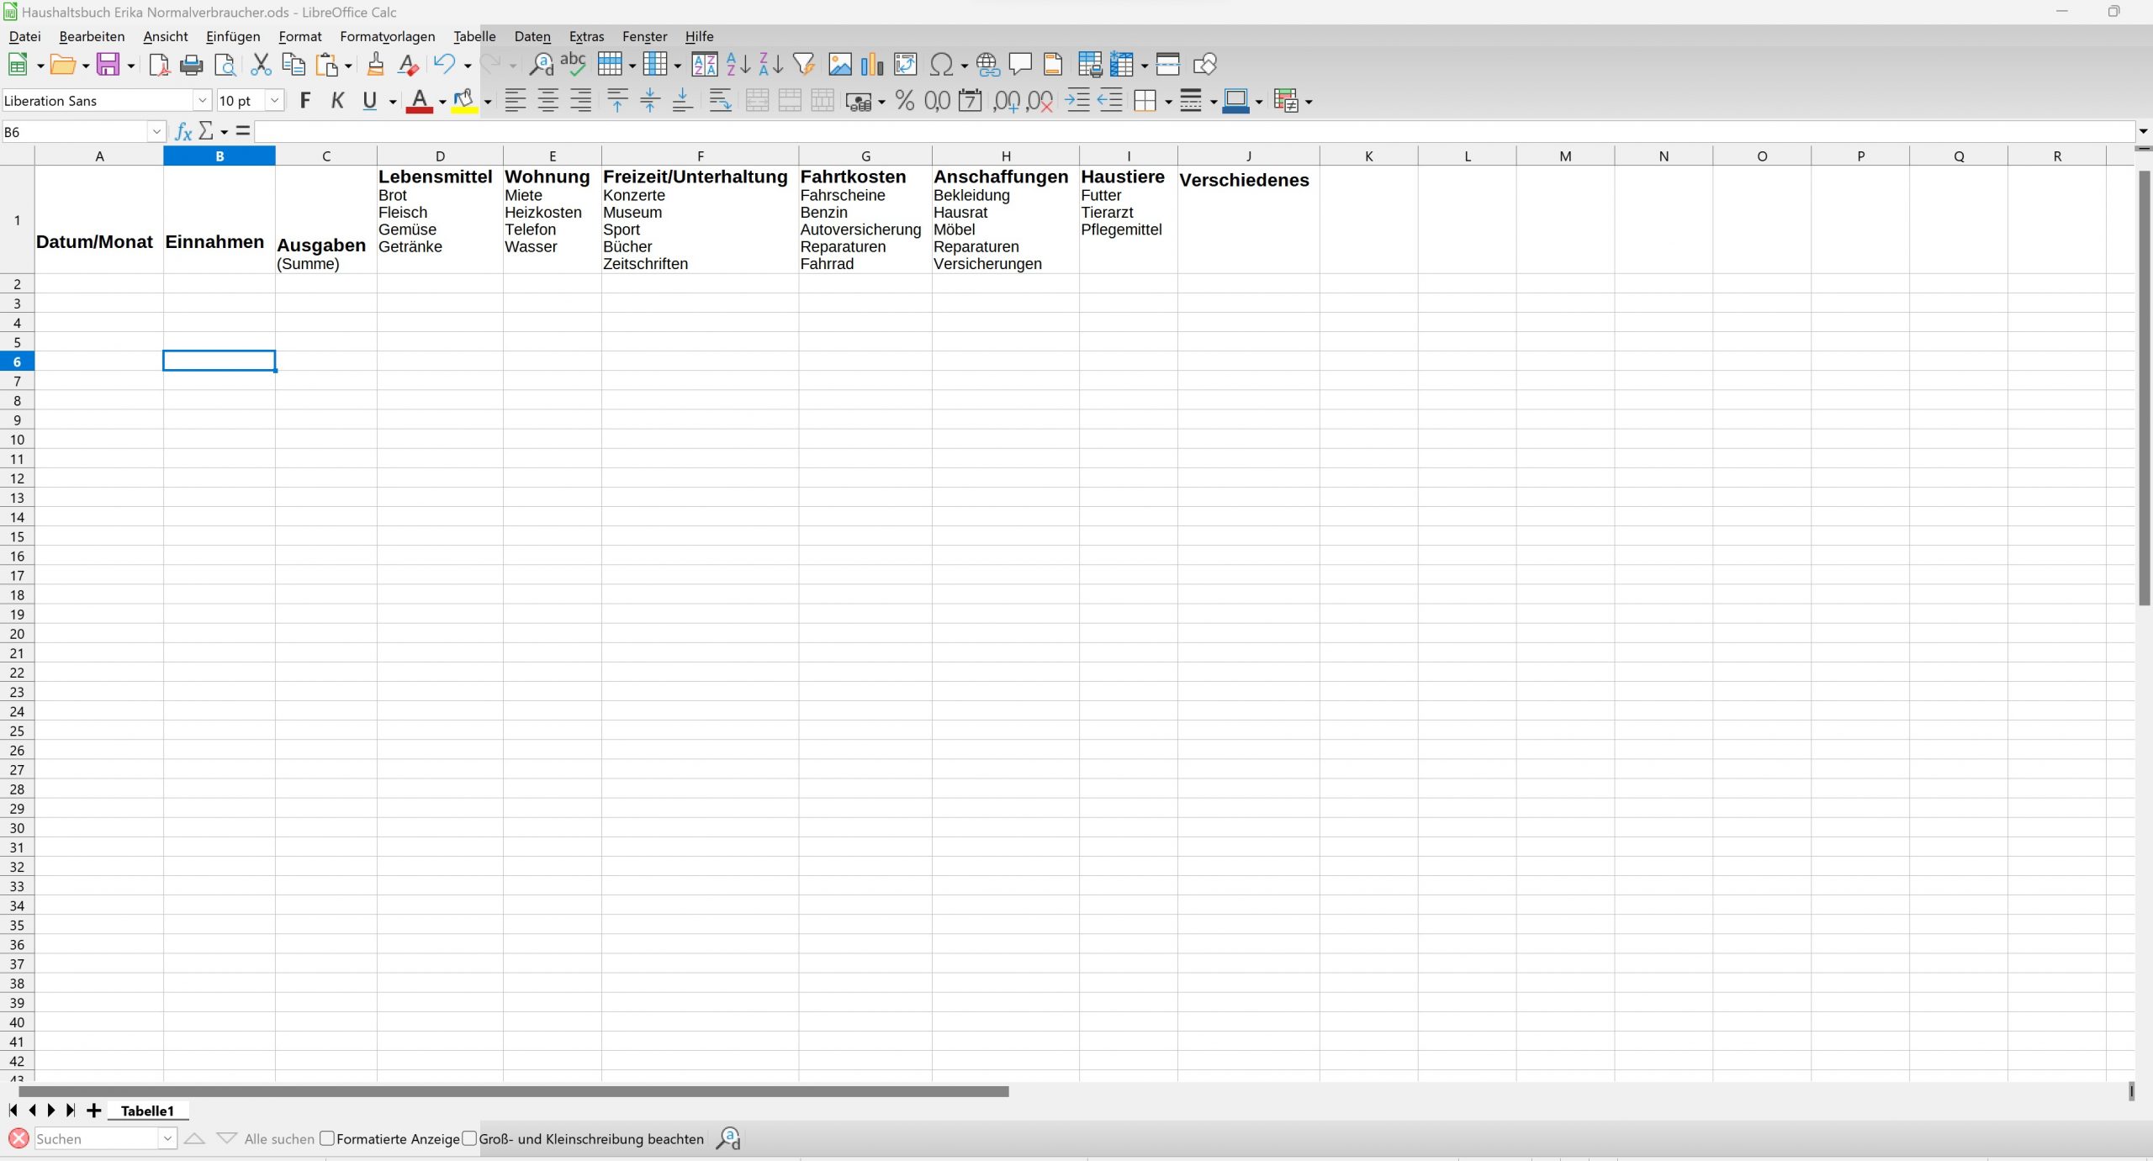Click the Cut scissors icon
This screenshot has width=2153, height=1161.
[261, 65]
